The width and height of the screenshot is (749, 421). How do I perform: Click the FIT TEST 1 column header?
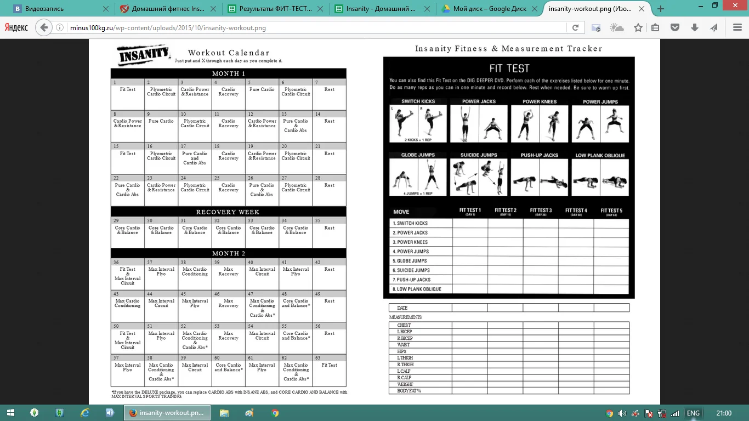(x=470, y=212)
